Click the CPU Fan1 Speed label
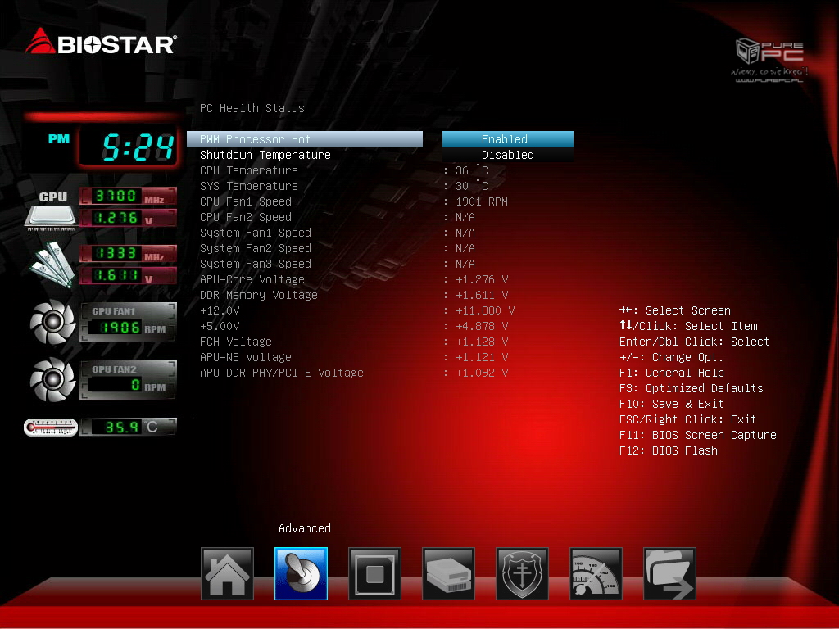Viewport: 839px width, 629px height. click(246, 201)
